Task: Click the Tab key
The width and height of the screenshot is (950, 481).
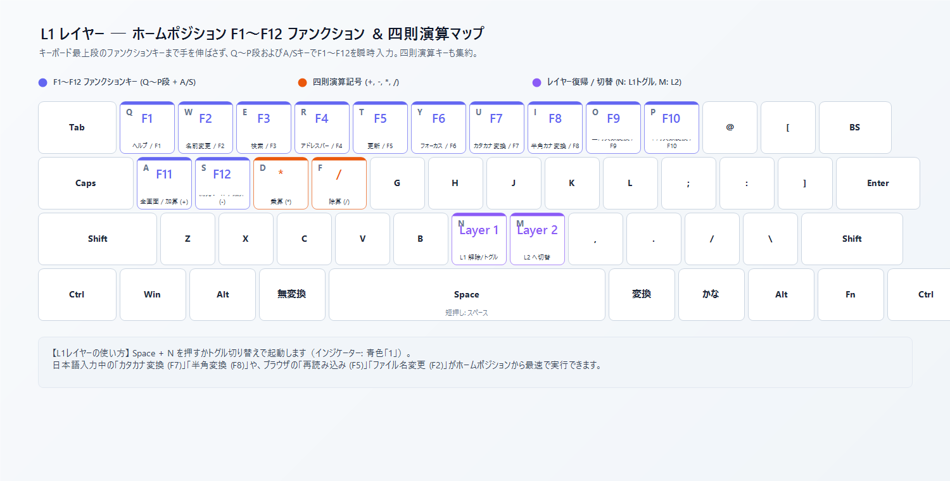Action: pos(77,127)
